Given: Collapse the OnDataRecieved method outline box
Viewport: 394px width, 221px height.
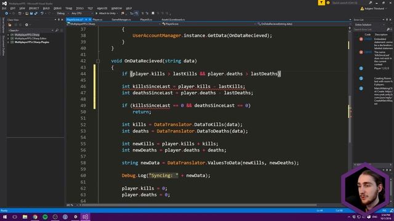Looking at the screenshot, I should [98, 61].
